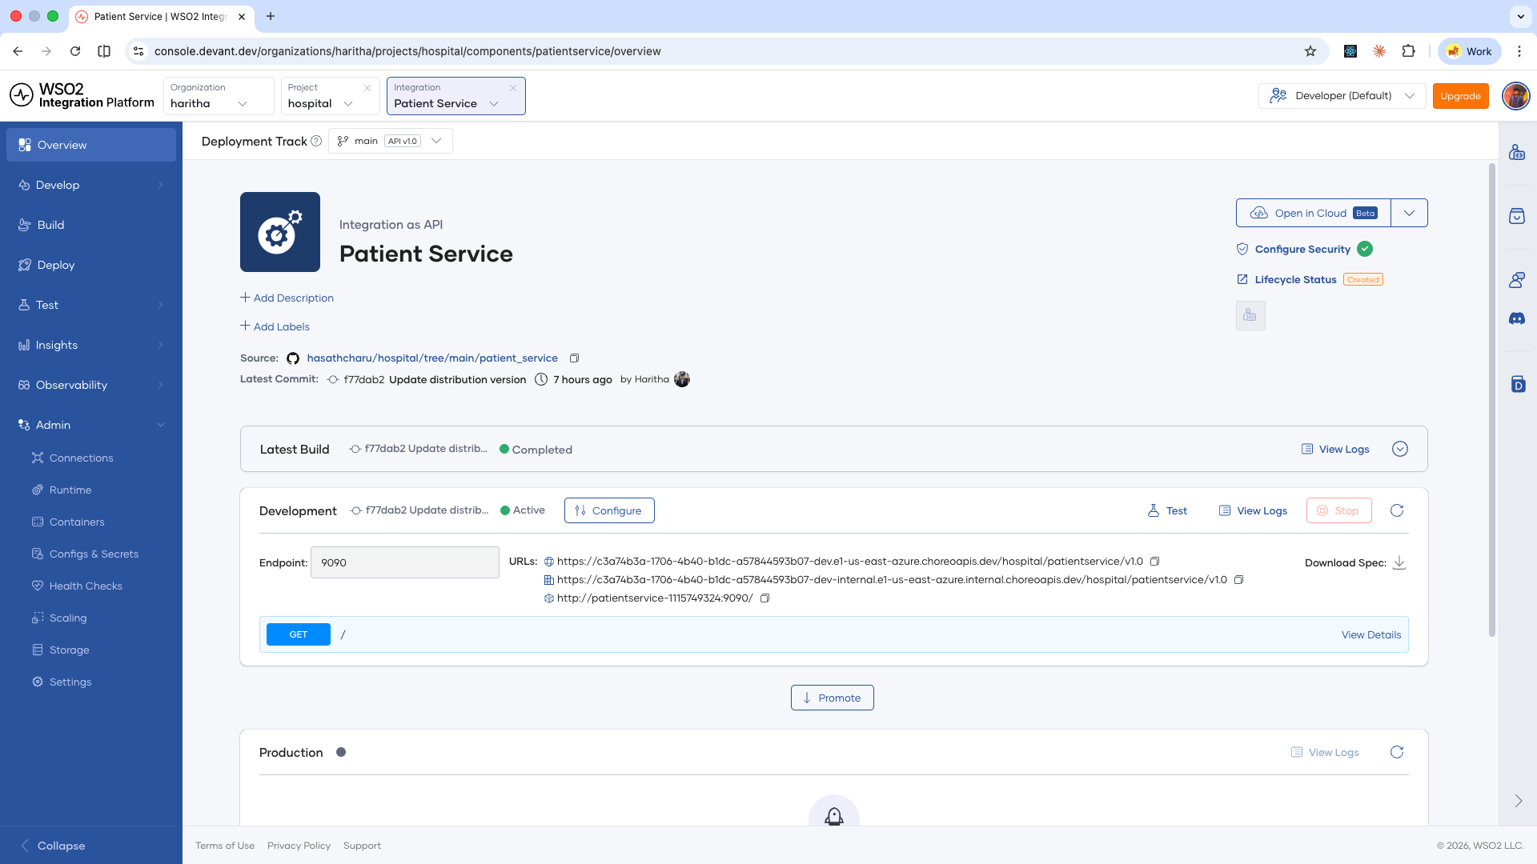Expand the Insights sidebar section
Image resolution: width=1537 pixels, height=864 pixels.
pos(91,345)
